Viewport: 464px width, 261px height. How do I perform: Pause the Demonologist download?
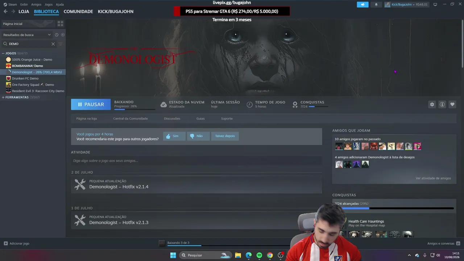click(91, 104)
